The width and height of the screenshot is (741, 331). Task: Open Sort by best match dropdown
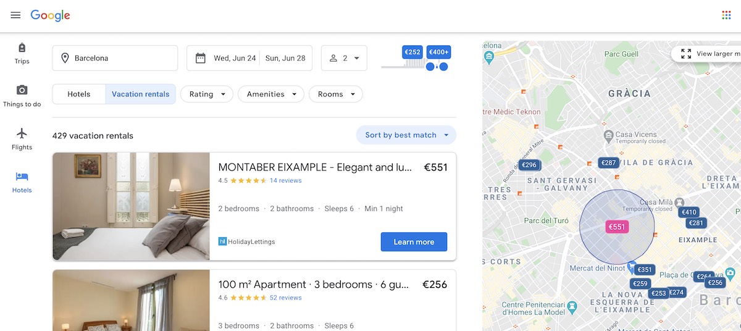coord(406,135)
